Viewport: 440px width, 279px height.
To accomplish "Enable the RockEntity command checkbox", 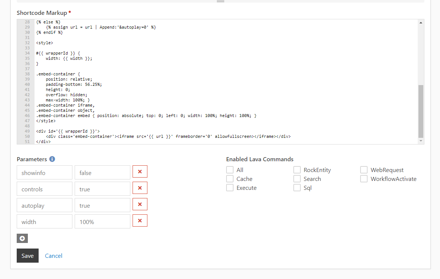I will [x=297, y=170].
